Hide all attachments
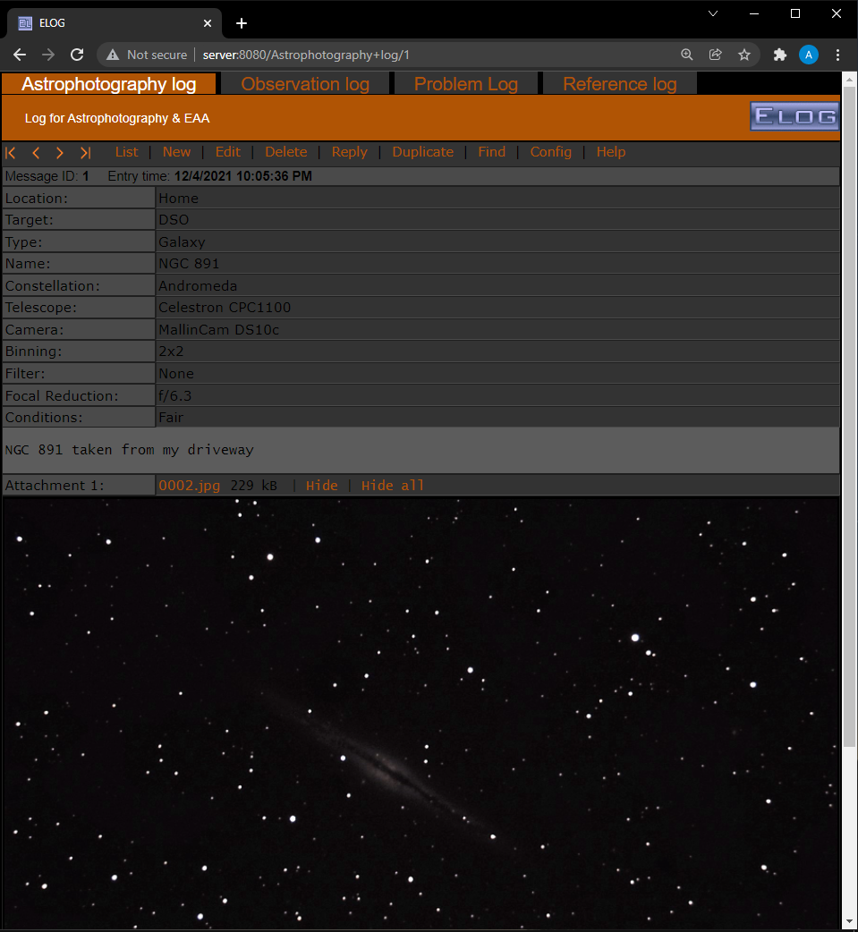Image resolution: width=858 pixels, height=932 pixels. (x=393, y=486)
